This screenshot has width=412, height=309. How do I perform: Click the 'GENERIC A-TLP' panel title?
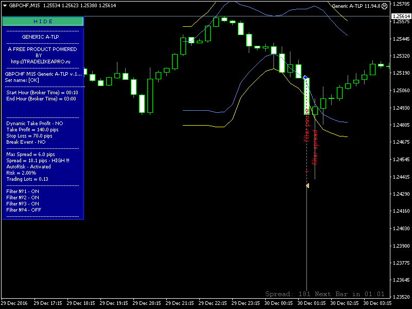click(40, 37)
